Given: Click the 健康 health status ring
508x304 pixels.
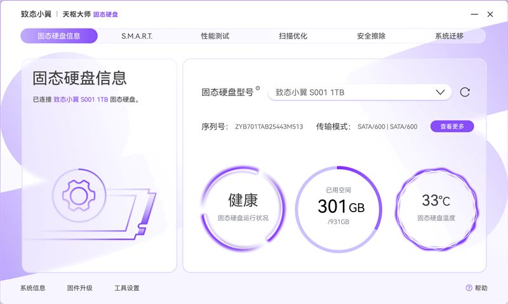Looking at the screenshot, I should 243,209.
